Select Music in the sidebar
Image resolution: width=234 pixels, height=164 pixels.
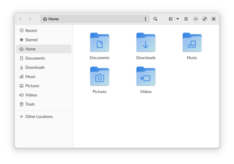click(30, 77)
